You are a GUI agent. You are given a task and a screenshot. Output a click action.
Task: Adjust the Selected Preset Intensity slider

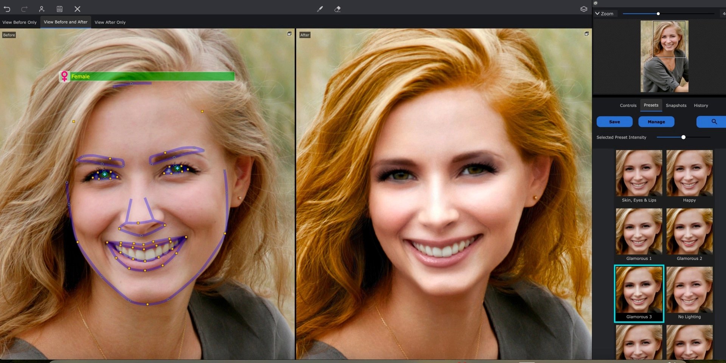(683, 137)
